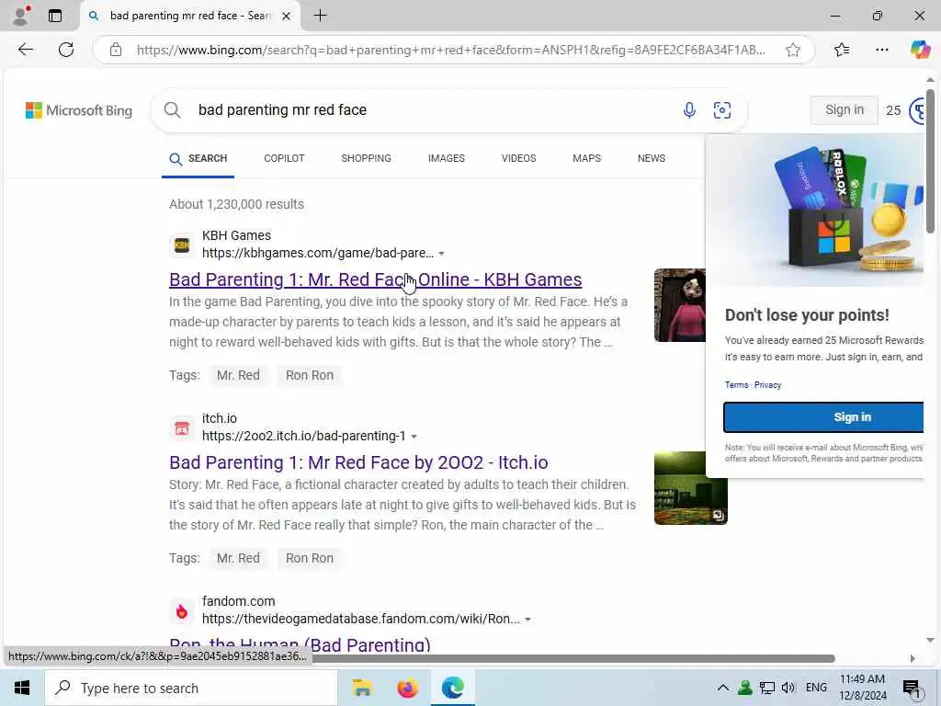Open Ron the Human fandom result
Viewport: 941px width, 706px height.
300,644
